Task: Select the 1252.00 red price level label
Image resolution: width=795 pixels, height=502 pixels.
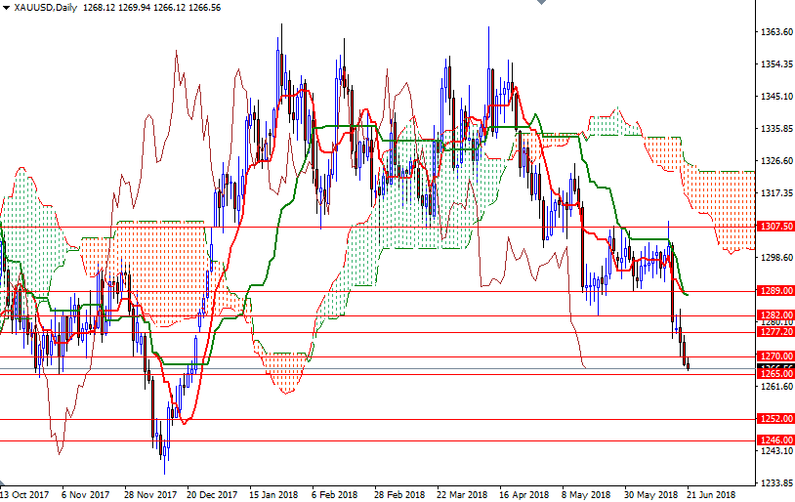Action: pyautogui.click(x=775, y=419)
